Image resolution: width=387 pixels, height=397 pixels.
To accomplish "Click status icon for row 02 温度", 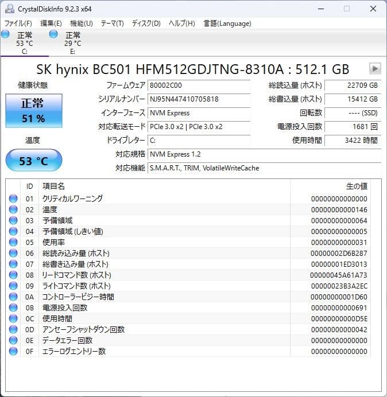I will tap(13, 209).
